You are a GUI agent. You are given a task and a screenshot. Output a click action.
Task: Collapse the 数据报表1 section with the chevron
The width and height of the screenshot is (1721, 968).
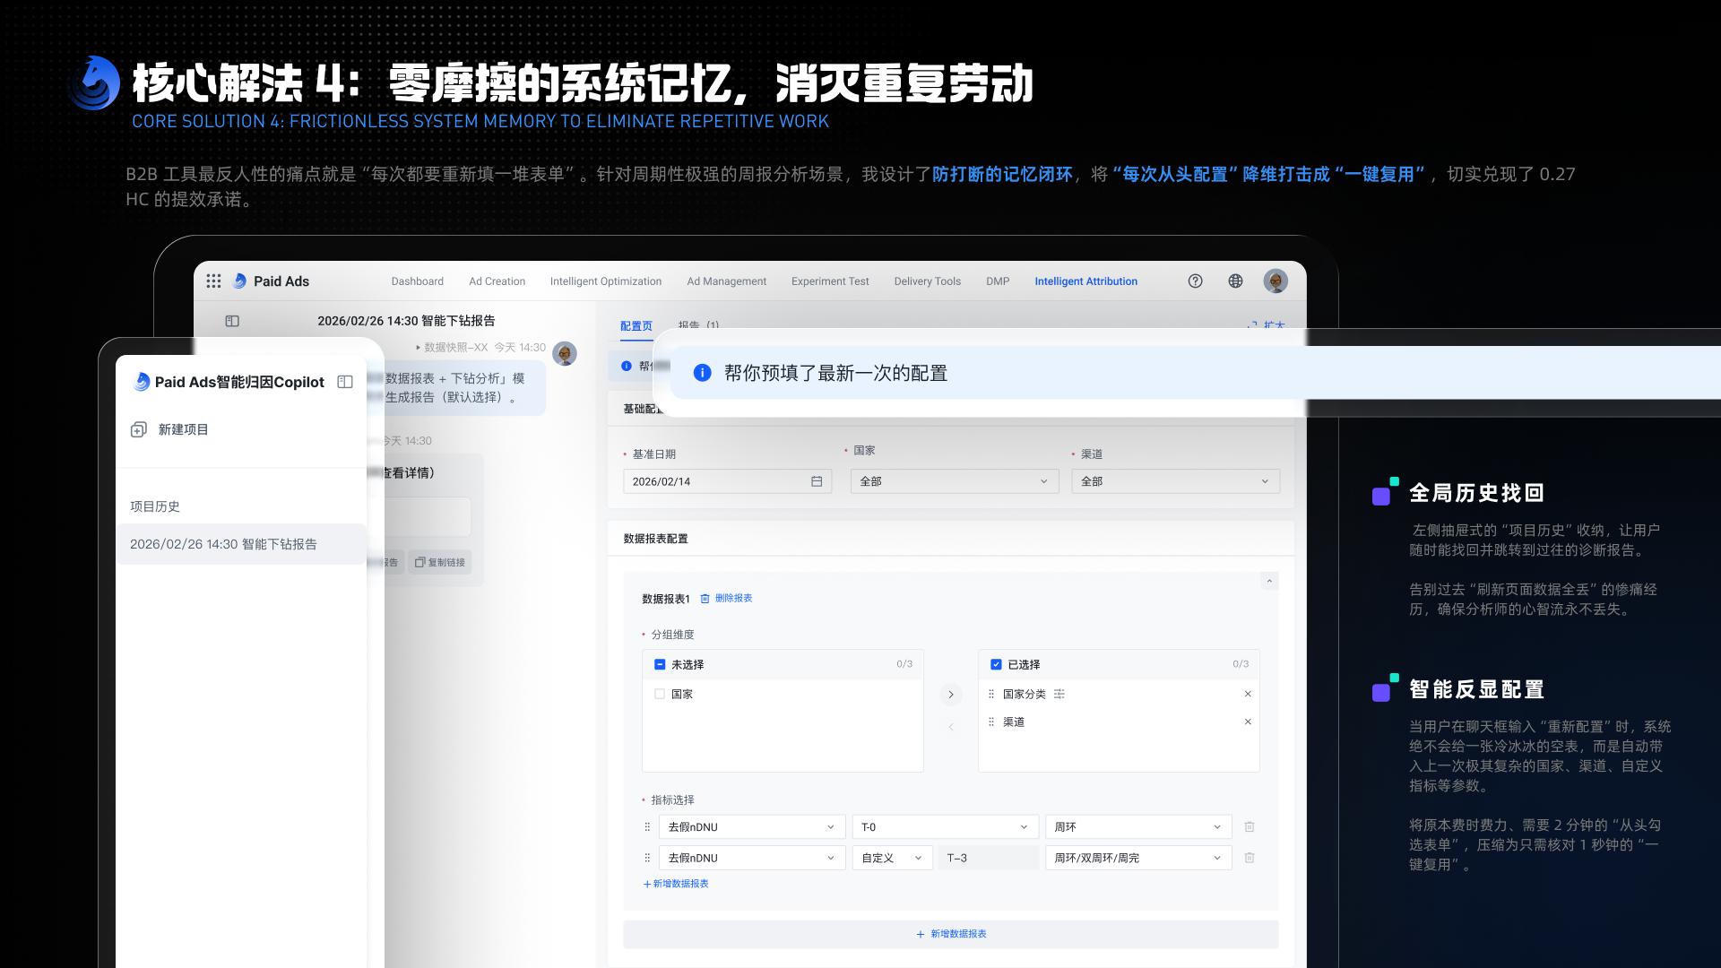[x=1269, y=582]
